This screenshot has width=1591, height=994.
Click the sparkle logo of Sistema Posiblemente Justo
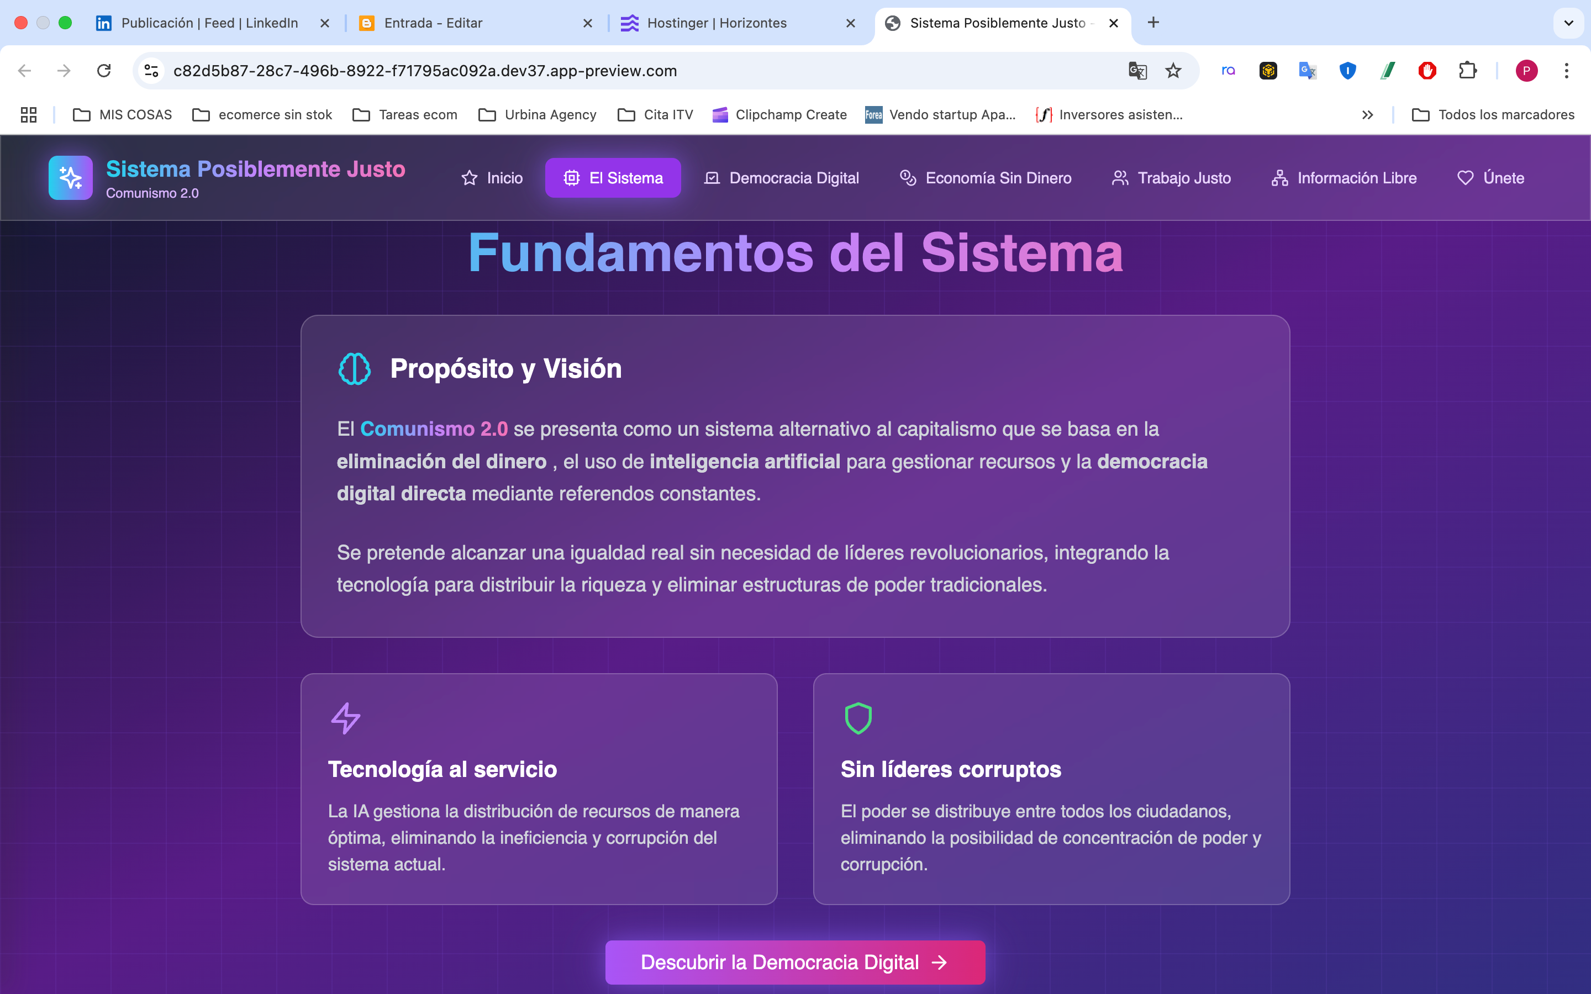point(70,177)
